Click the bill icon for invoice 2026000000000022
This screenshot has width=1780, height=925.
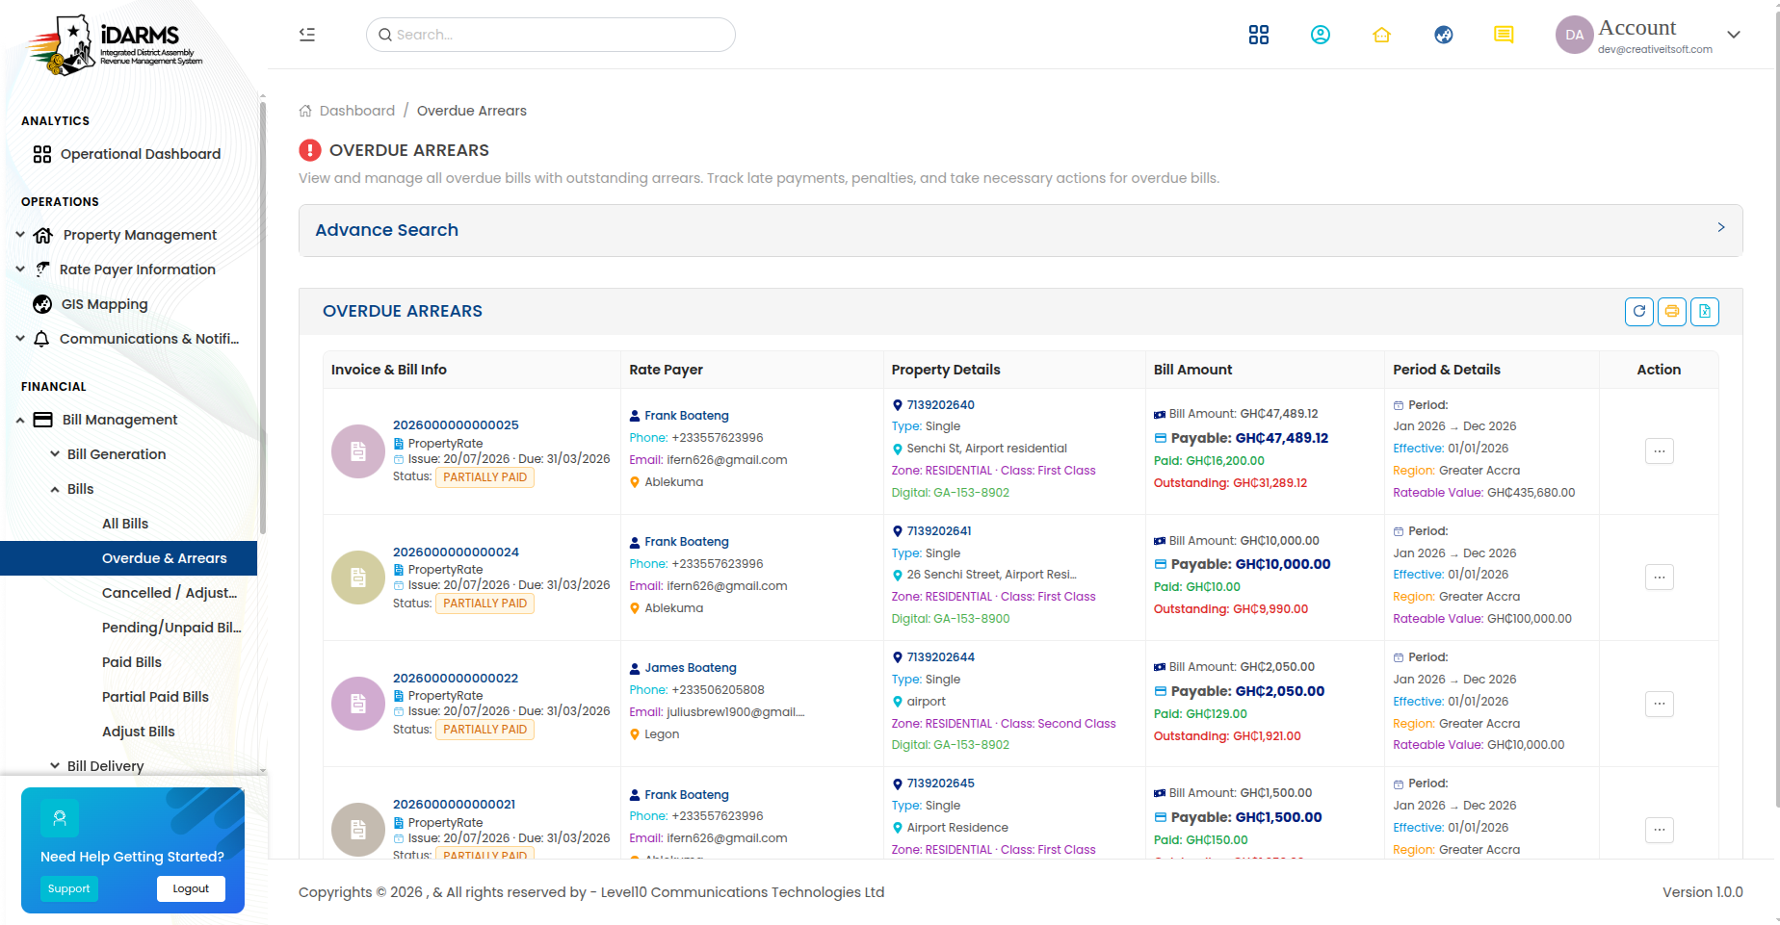358,704
